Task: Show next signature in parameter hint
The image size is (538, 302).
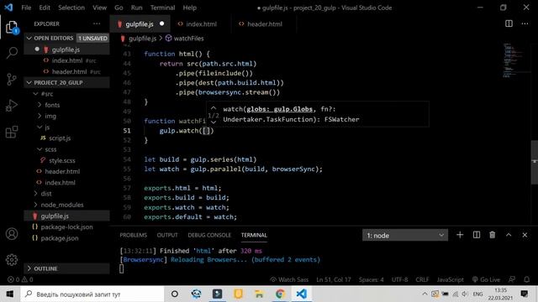Action: (x=214, y=122)
